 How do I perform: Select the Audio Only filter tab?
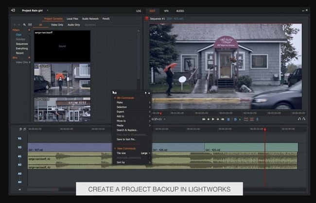click(x=74, y=25)
